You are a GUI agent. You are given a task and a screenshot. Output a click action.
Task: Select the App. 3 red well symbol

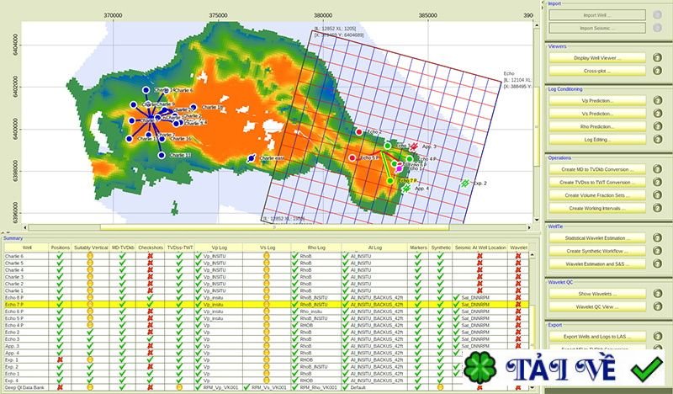(413, 147)
